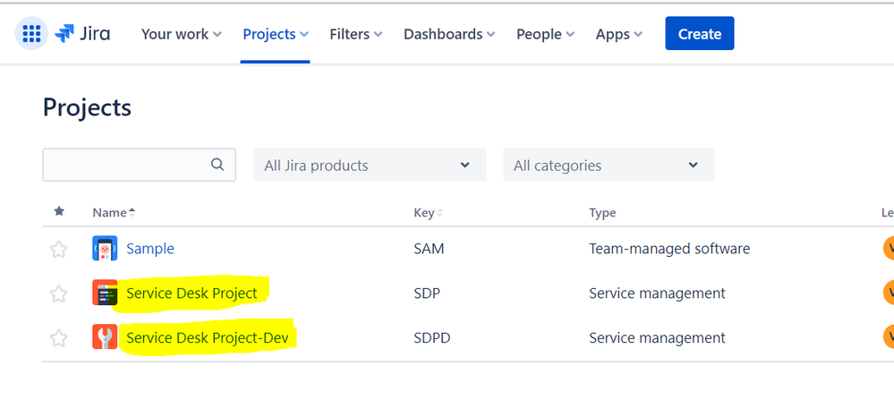
Task: Open the Filters menu
Action: click(356, 34)
